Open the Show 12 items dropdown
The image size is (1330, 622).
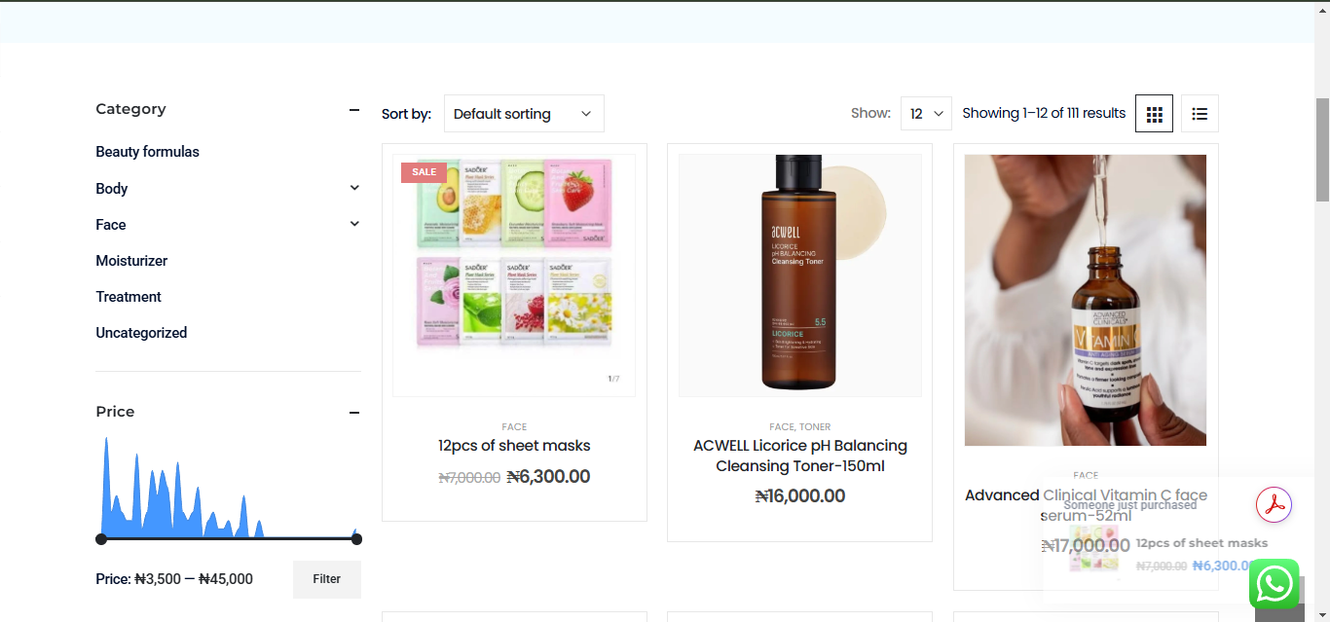(x=926, y=114)
